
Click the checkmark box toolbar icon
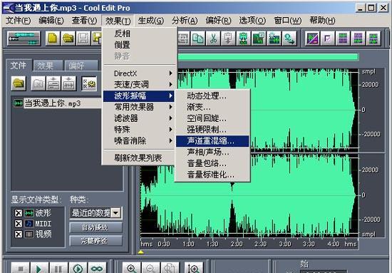[x=328, y=38]
